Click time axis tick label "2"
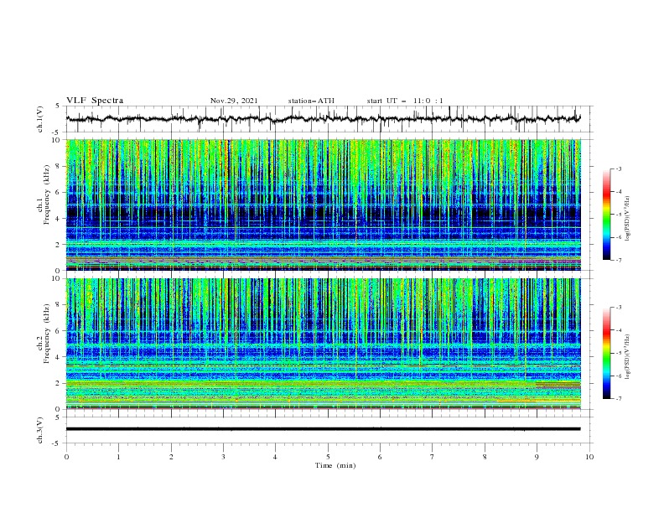This screenshot has height=513, width=664. click(171, 457)
